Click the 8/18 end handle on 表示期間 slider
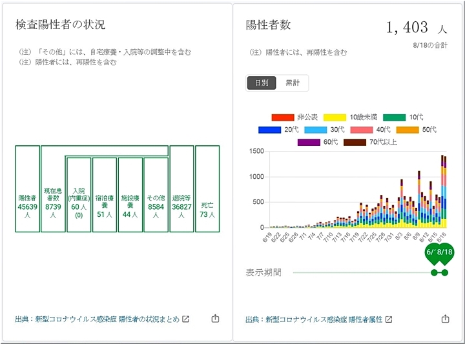 444,273
